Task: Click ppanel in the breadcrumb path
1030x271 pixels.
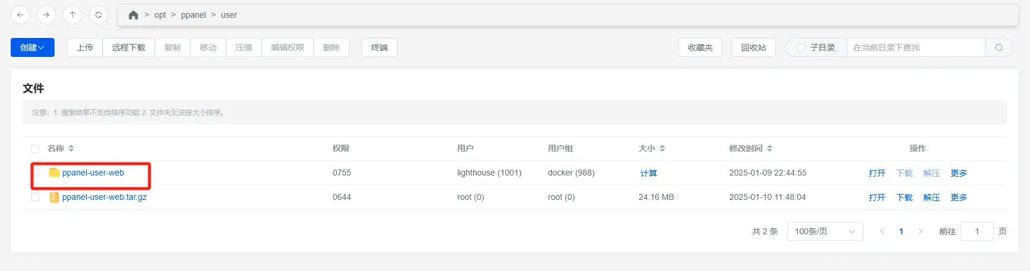Action: click(x=193, y=15)
